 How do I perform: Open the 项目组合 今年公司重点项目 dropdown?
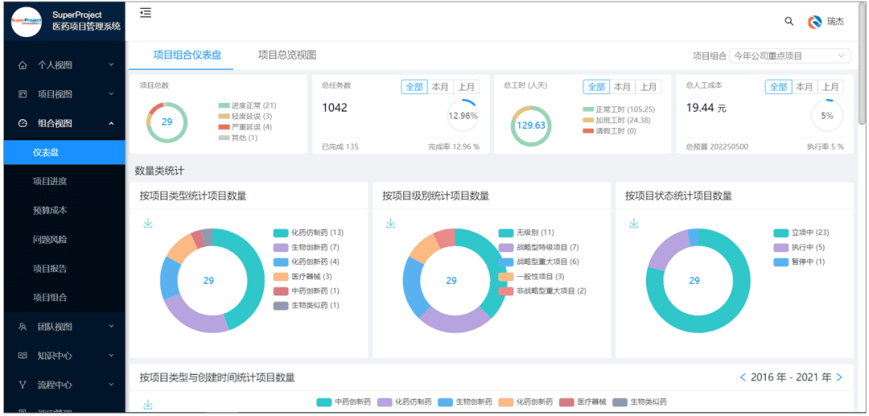(x=790, y=56)
